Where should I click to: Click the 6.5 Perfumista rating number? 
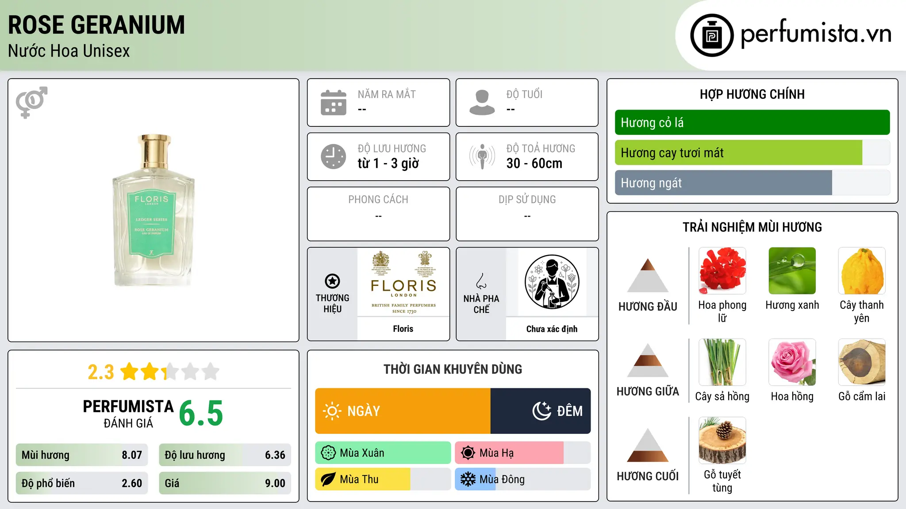(x=201, y=414)
